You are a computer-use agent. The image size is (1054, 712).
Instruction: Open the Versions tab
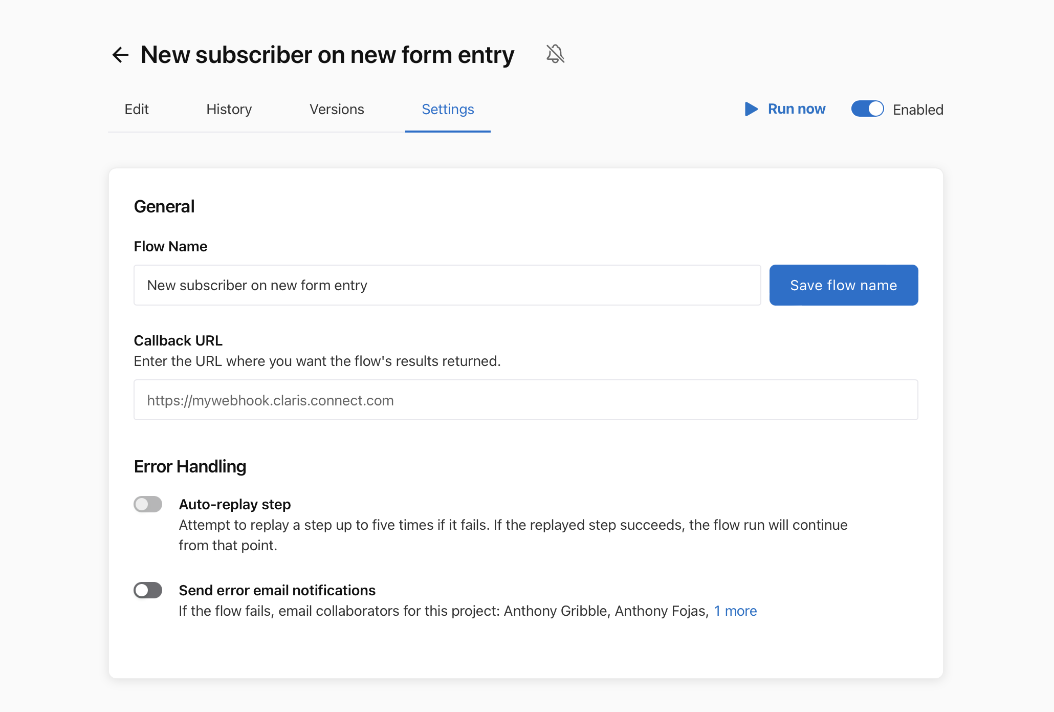(337, 109)
